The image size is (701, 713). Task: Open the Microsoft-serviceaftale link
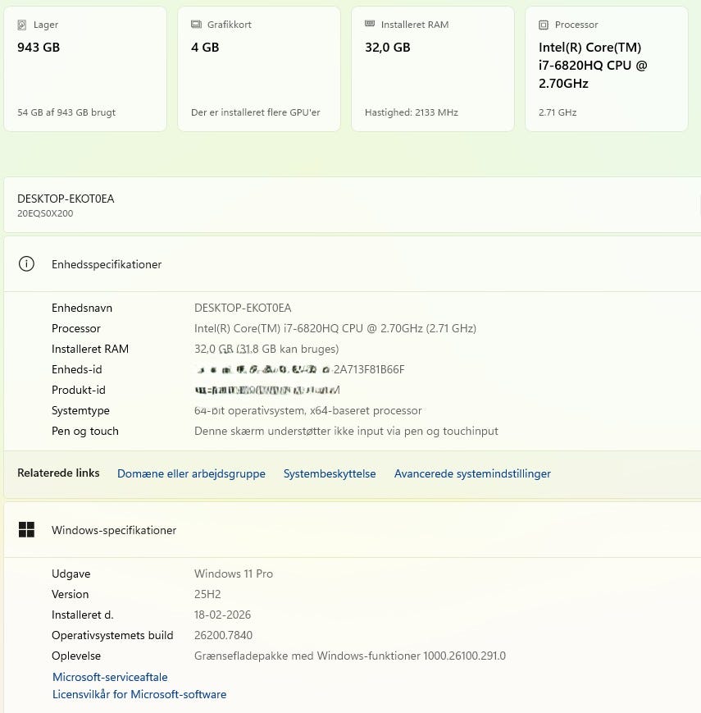coord(110,677)
